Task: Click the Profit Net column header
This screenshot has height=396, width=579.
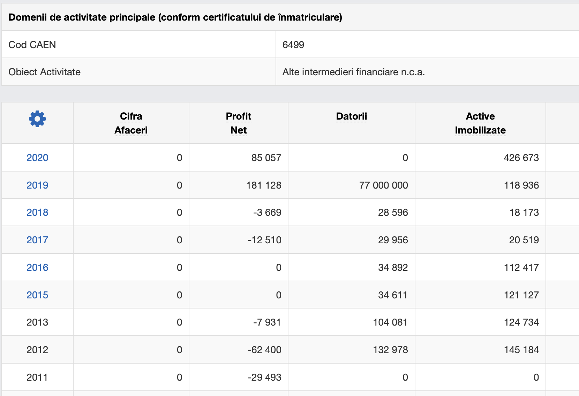Action: tap(239, 123)
